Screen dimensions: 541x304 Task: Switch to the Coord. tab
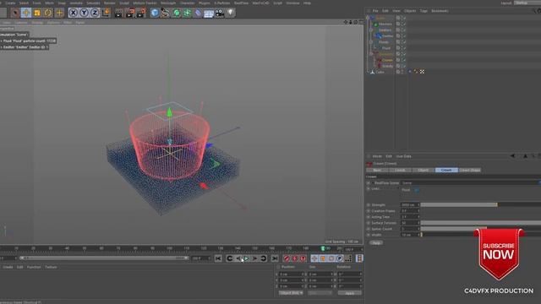pyautogui.click(x=400, y=170)
